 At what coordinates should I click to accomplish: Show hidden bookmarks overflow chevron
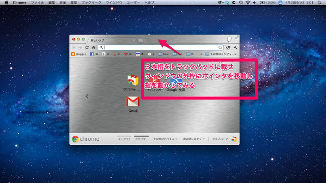coord(201,54)
